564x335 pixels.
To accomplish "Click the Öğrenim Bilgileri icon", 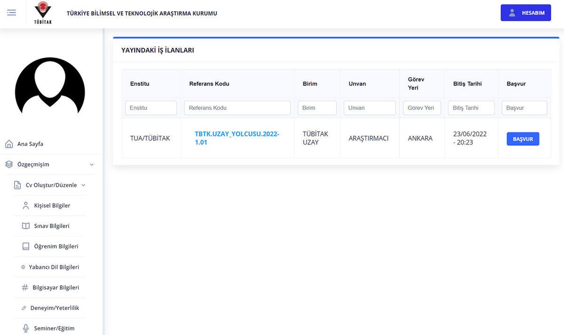I will click(x=26, y=246).
